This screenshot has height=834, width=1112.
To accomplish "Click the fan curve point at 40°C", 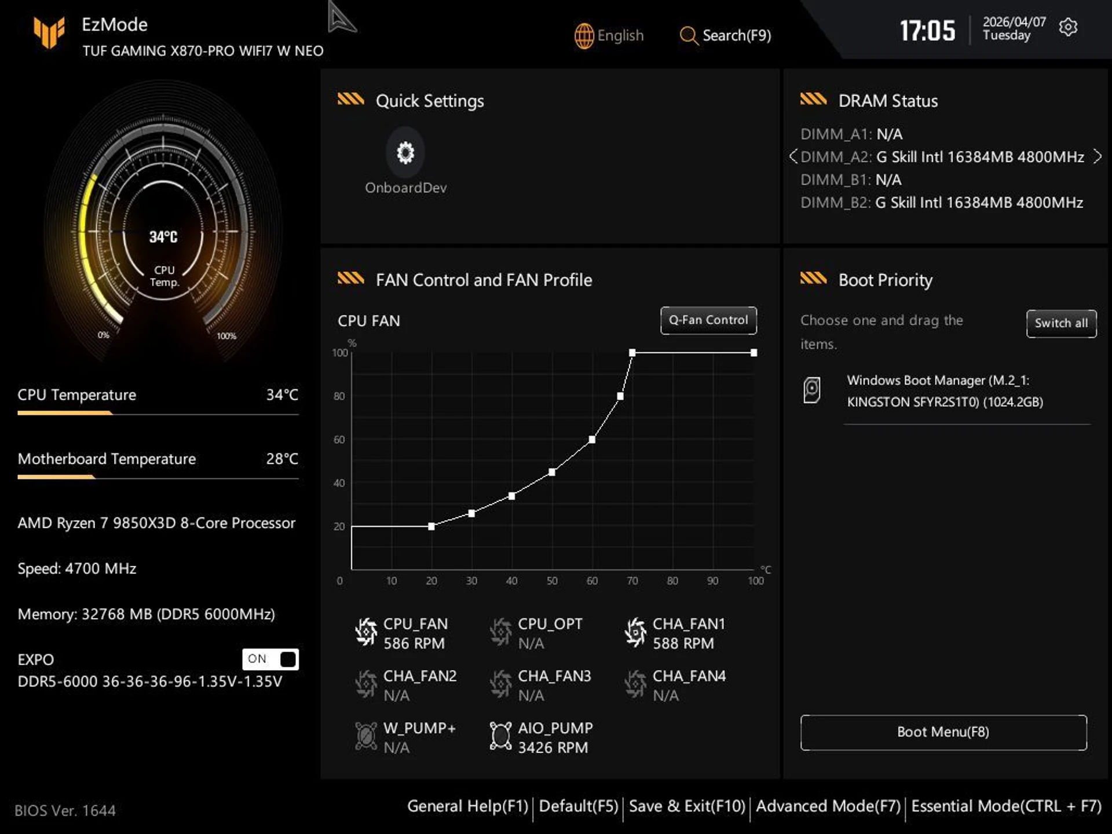I will (x=512, y=496).
